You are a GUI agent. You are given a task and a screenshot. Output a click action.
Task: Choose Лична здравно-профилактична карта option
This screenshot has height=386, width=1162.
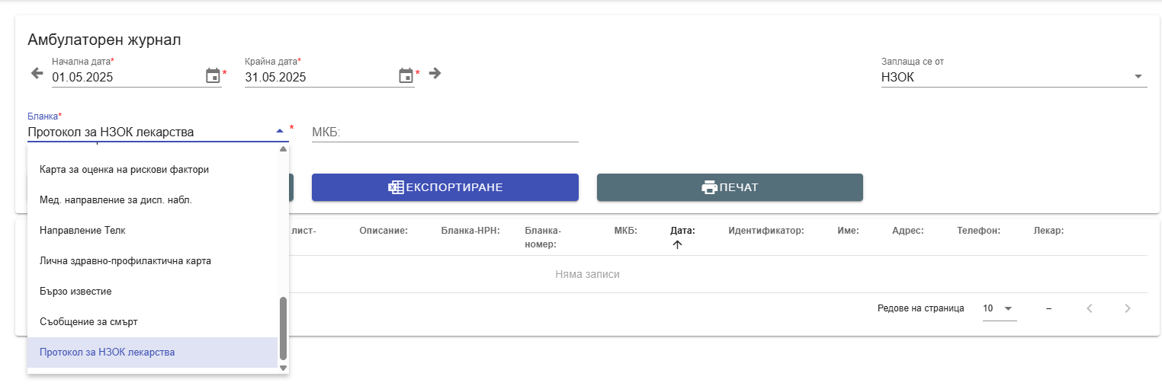[152, 260]
